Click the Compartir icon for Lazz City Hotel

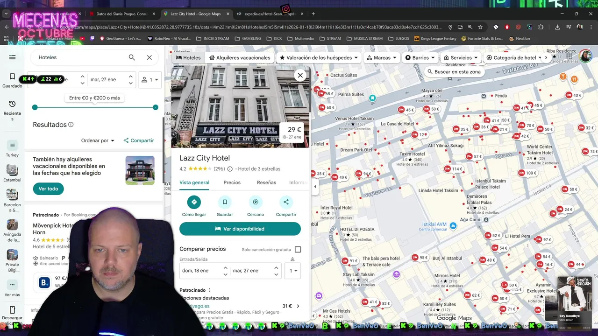(x=286, y=202)
